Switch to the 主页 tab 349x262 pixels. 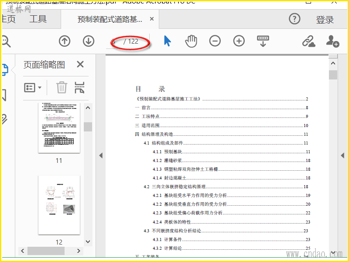pos(8,19)
